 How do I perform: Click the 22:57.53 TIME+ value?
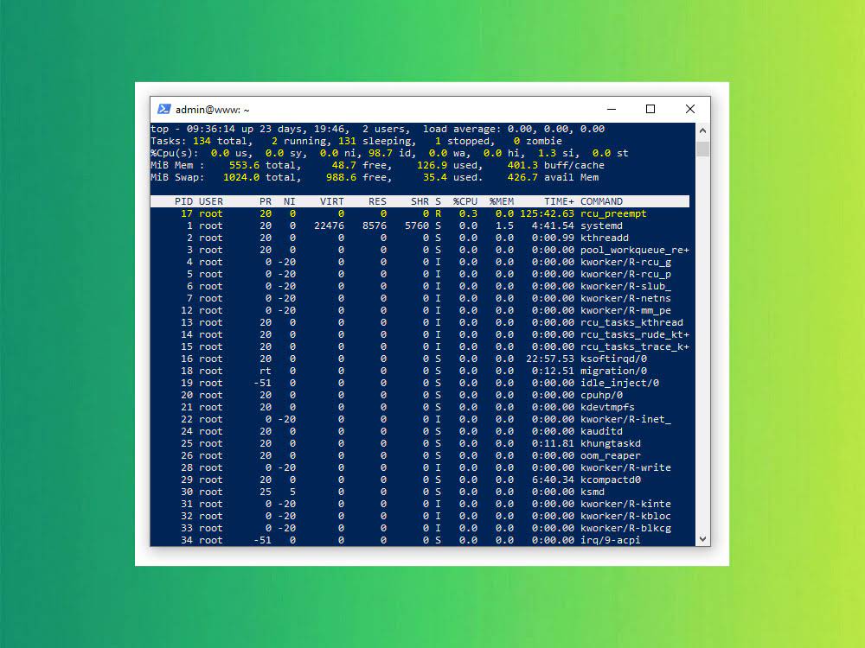tap(550, 359)
